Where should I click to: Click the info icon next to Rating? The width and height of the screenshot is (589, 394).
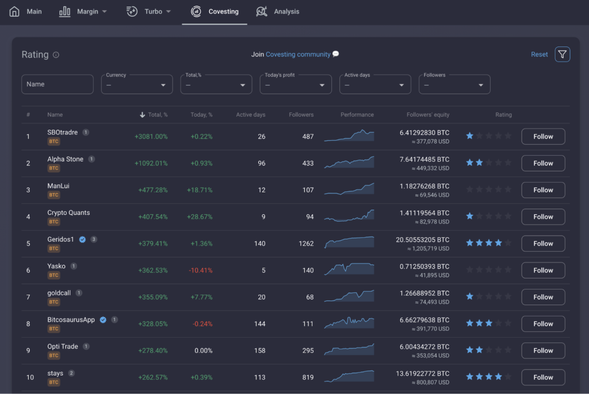[x=56, y=55]
